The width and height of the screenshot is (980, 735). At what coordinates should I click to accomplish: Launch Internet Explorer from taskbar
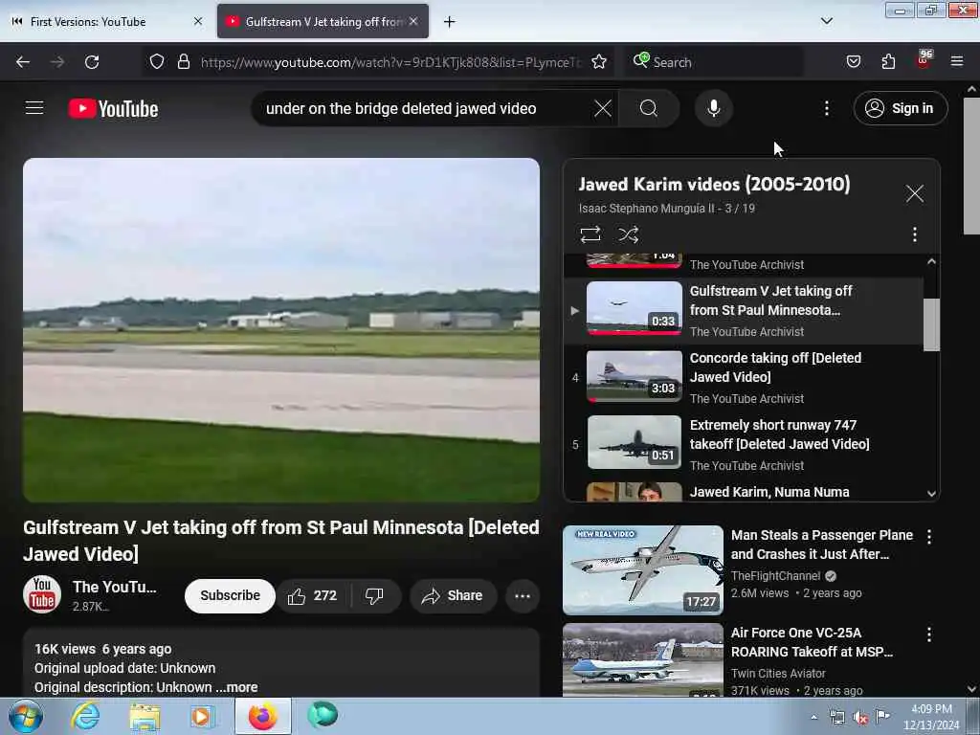click(x=85, y=716)
